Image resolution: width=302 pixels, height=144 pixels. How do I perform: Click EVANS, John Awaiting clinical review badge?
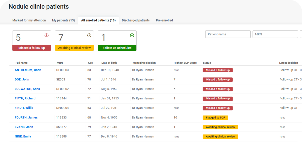tap(220, 127)
